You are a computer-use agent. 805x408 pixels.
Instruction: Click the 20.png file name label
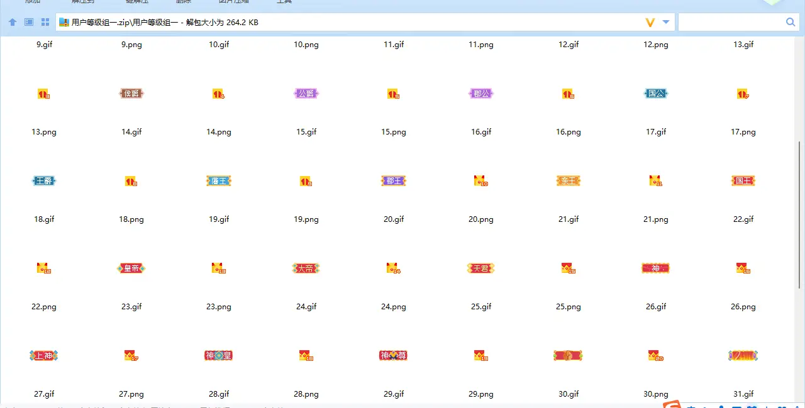tap(481, 219)
